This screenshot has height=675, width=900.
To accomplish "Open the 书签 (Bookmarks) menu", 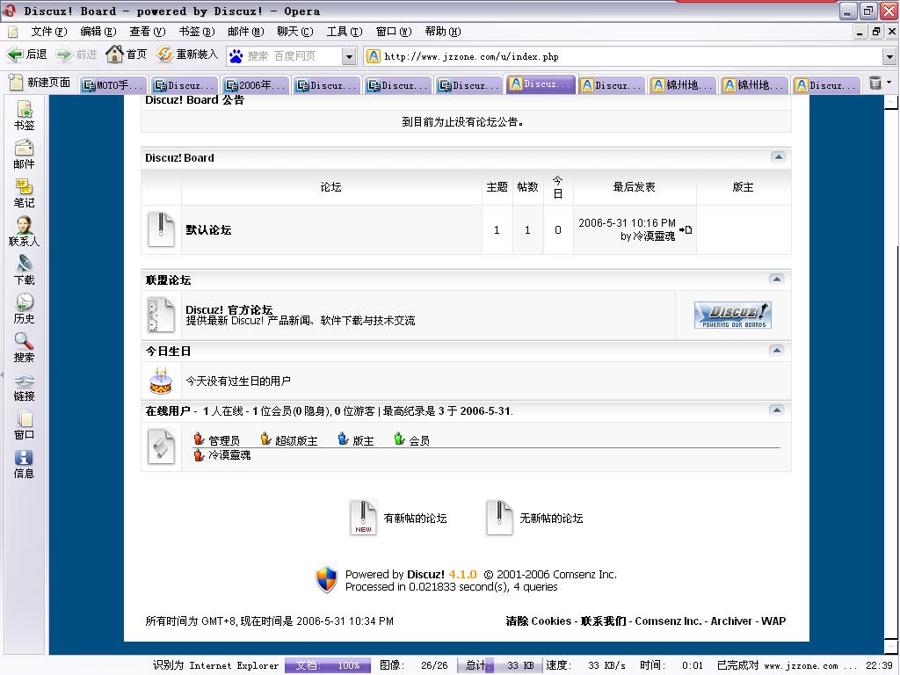I will 197,32.
